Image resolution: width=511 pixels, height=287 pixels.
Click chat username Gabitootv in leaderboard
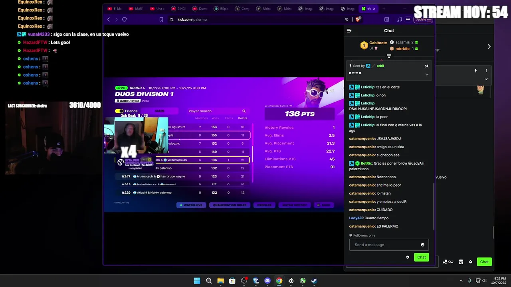[x=378, y=43]
